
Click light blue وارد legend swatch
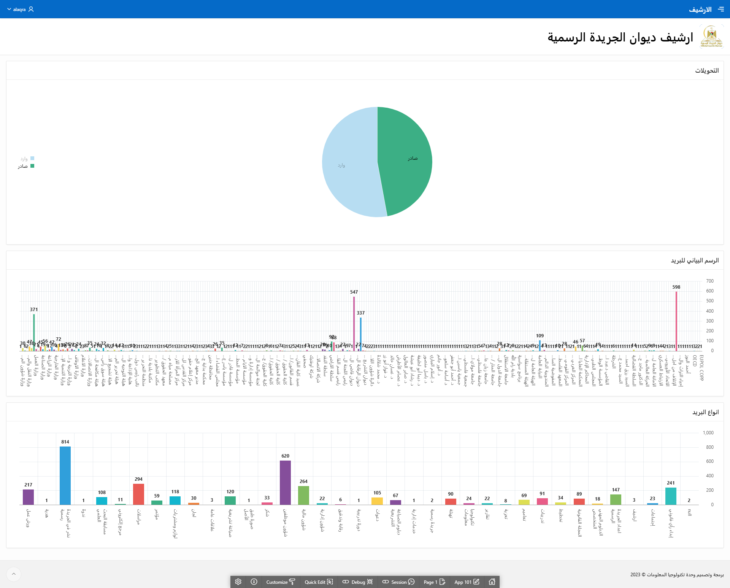click(x=32, y=158)
